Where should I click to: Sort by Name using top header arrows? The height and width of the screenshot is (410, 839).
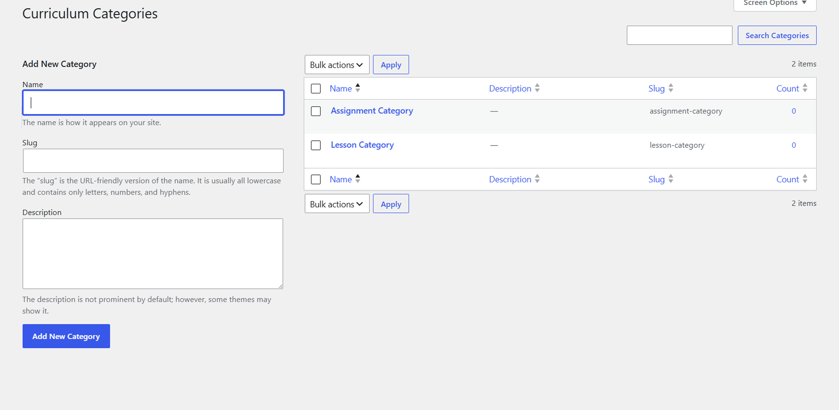(x=357, y=88)
